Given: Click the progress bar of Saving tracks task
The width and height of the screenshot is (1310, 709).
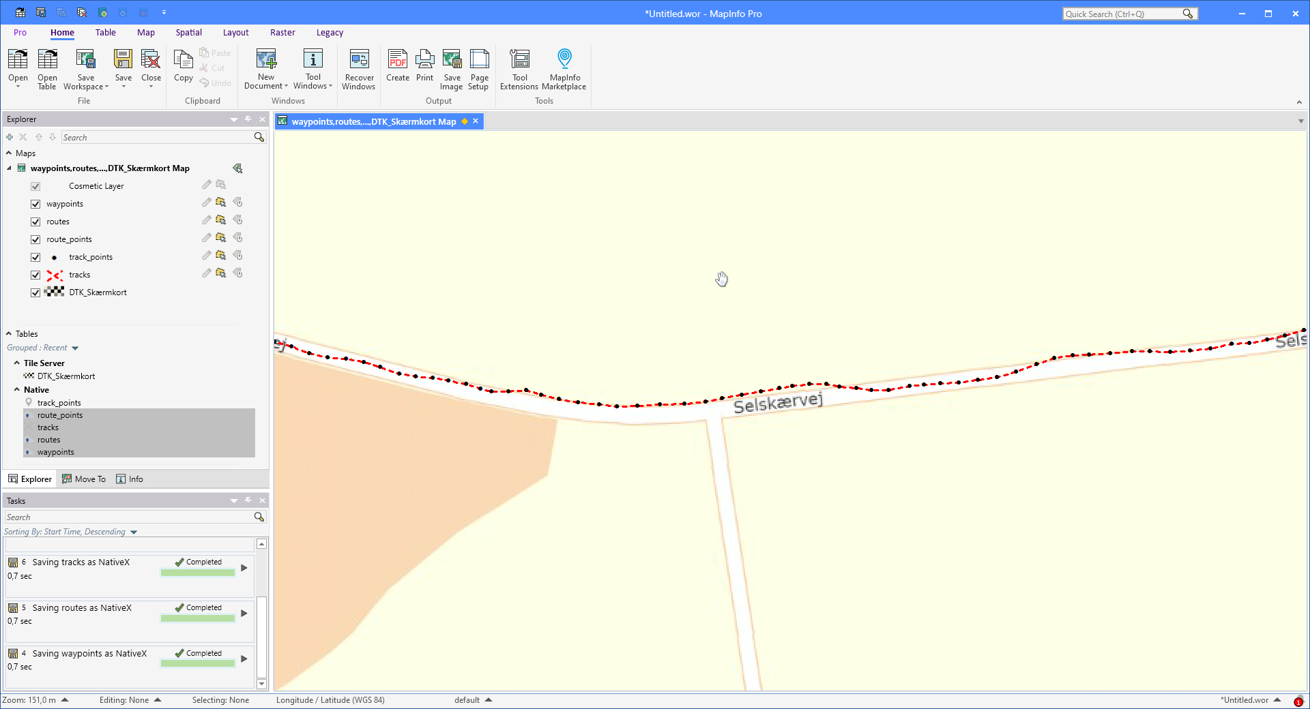Looking at the screenshot, I should pos(197,573).
